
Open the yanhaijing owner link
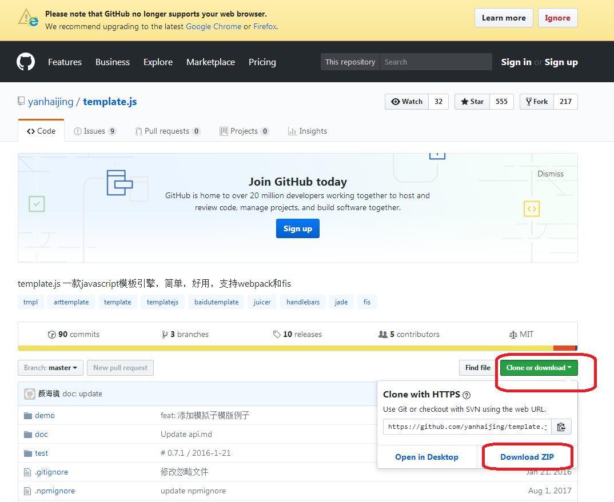[50, 102]
